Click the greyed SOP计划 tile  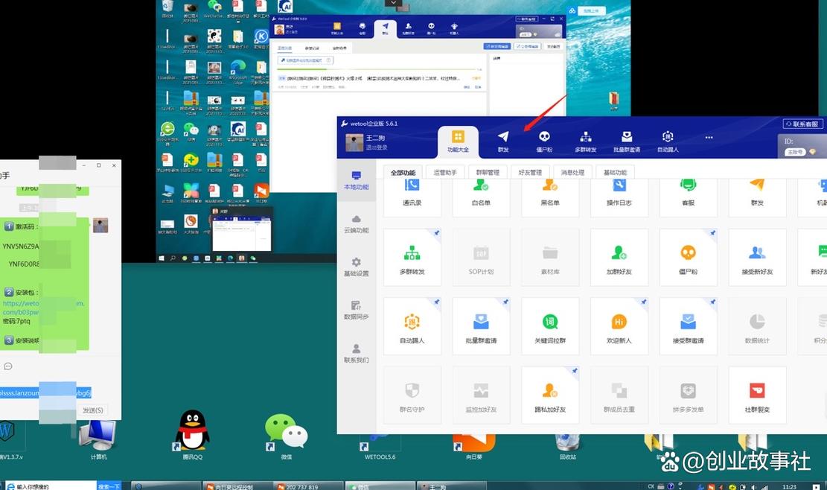pos(481,258)
